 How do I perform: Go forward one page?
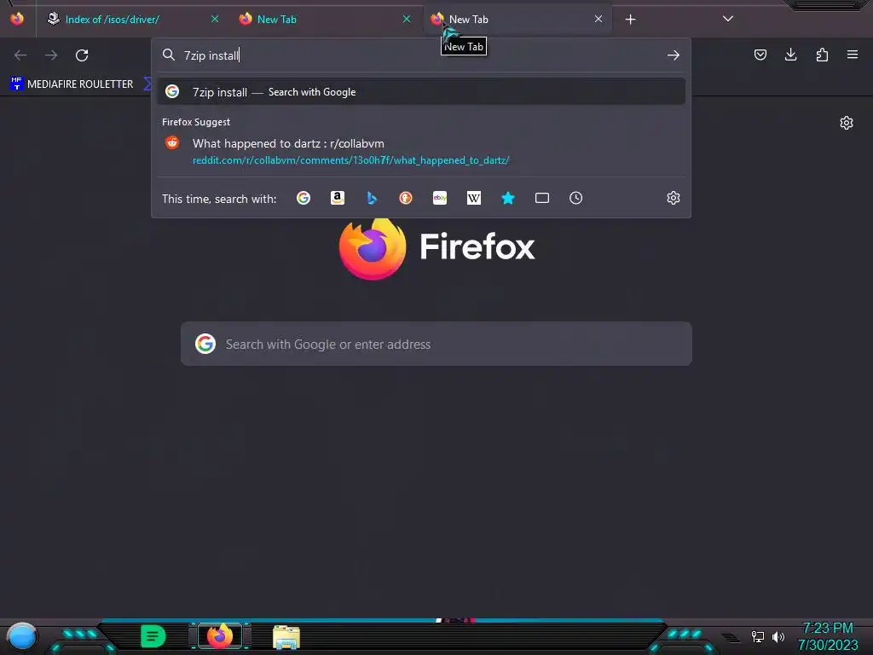(x=51, y=55)
